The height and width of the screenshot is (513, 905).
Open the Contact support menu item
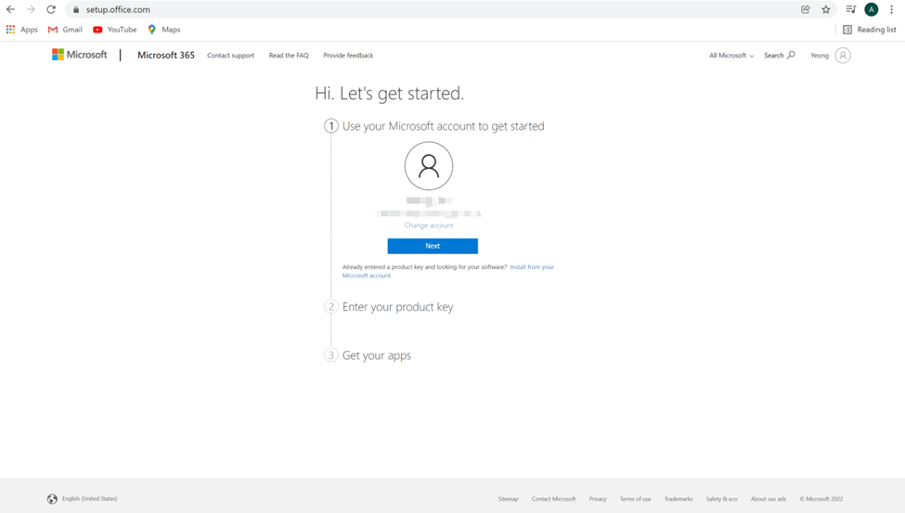coord(230,56)
